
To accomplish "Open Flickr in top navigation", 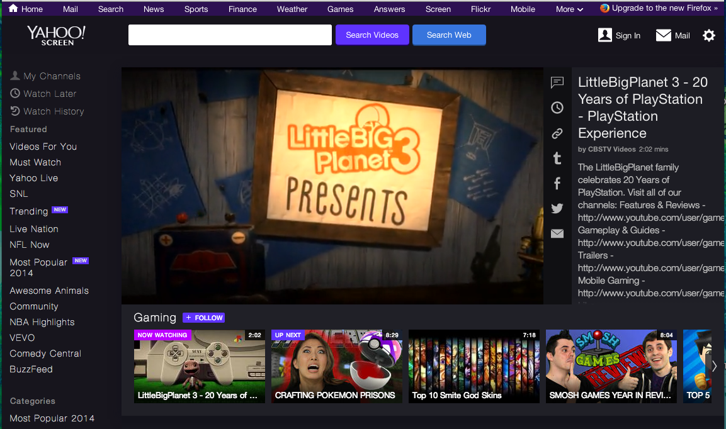I will tap(480, 9).
